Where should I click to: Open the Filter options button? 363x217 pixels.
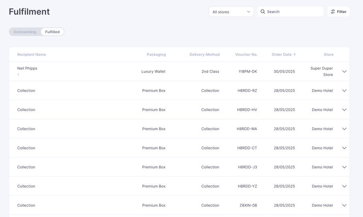point(339,12)
